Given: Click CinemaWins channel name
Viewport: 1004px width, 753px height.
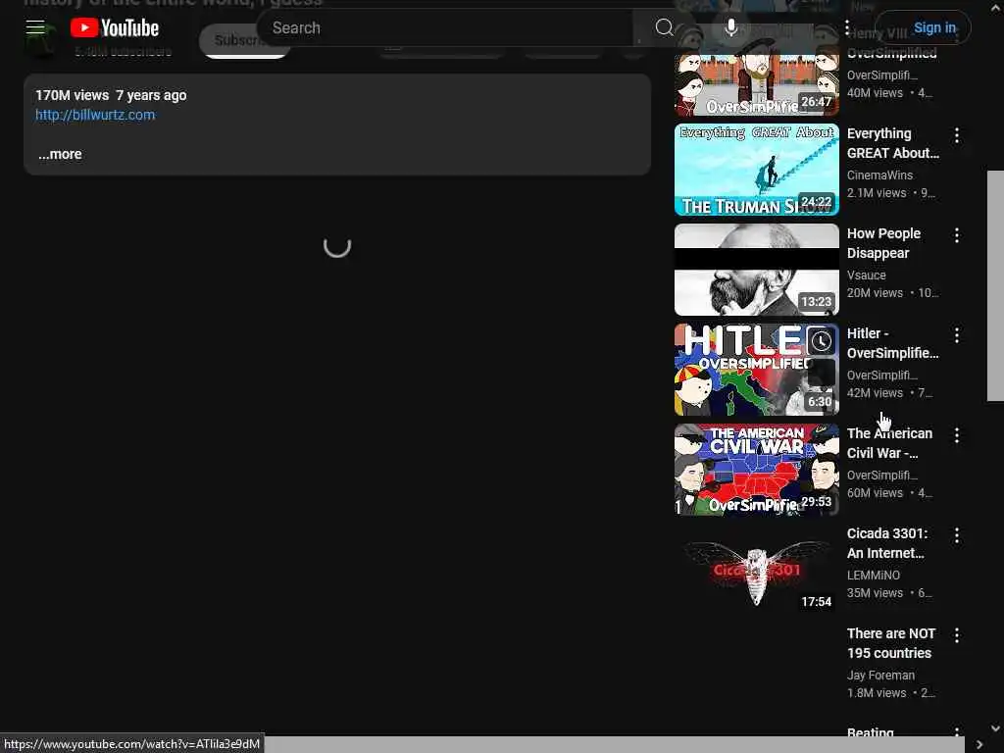Looking at the screenshot, I should pos(879,175).
